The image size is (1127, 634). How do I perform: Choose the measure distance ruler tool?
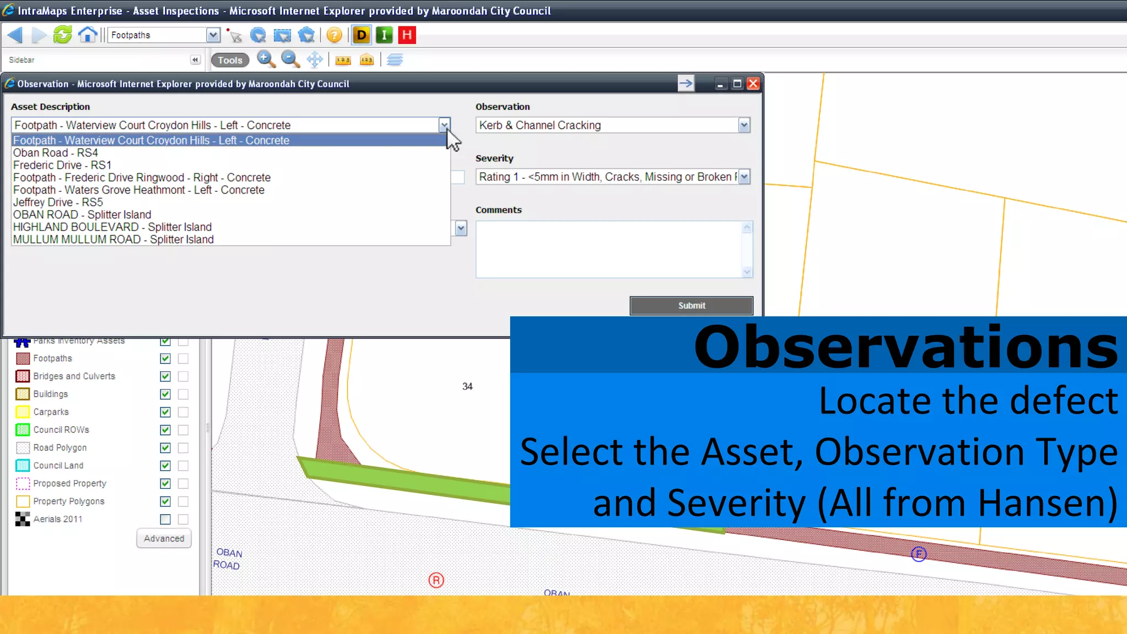tap(343, 60)
